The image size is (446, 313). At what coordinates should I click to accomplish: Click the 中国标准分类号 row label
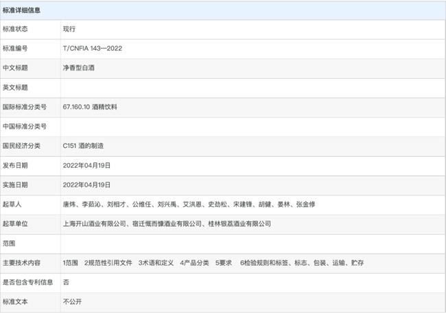25,127
